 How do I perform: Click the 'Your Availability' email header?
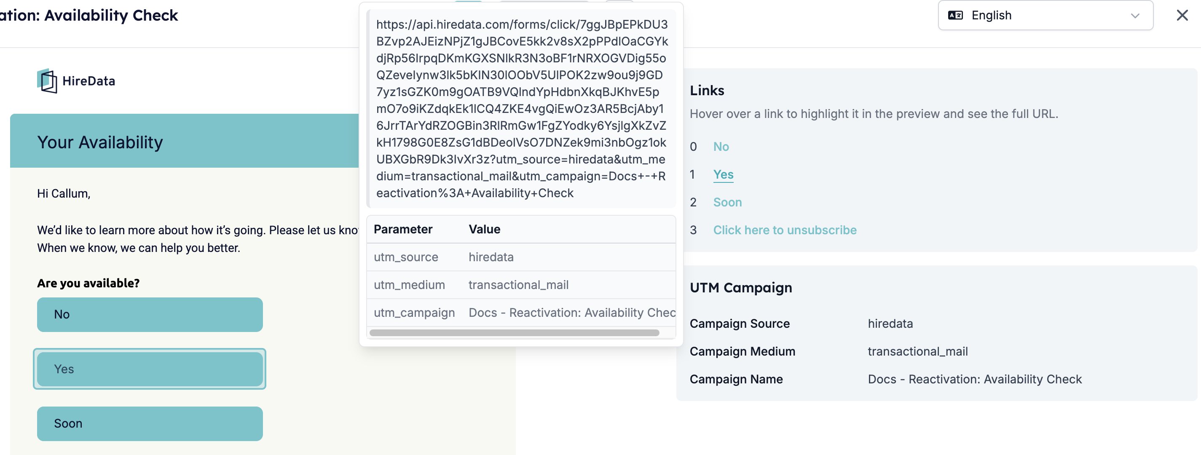click(100, 142)
